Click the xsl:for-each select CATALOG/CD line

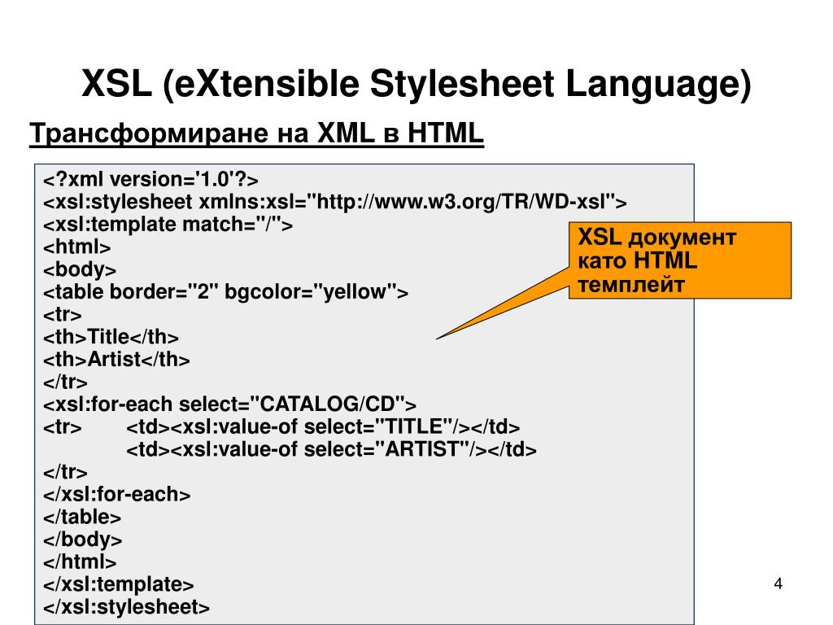tap(230, 404)
